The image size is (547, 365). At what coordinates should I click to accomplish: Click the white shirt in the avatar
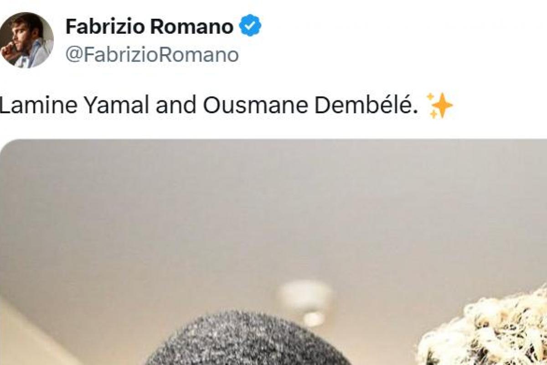click(x=37, y=55)
